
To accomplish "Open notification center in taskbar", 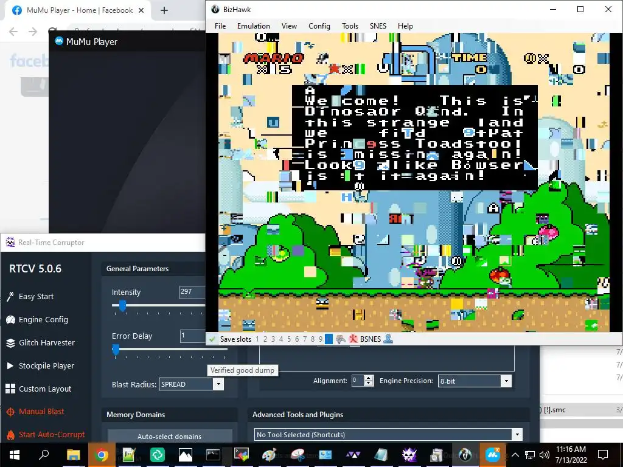I will pyautogui.click(x=603, y=454).
